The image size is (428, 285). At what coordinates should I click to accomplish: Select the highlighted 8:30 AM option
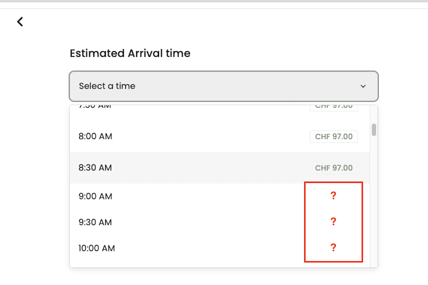pos(95,168)
